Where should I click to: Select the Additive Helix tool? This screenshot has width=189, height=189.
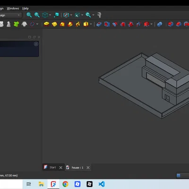(x=78, y=24)
